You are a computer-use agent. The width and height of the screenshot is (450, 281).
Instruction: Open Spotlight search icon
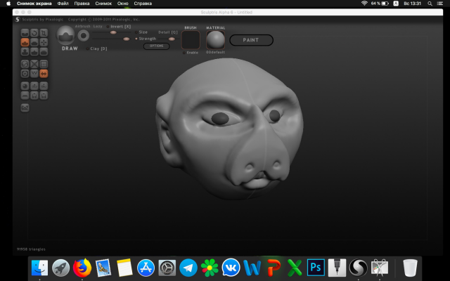point(430,4)
